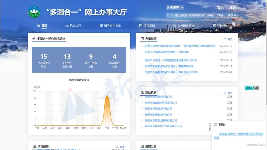267x150 pixels.
Task: Open 阳泉市精诚测绘有限责任公司 entry
Action: 161,103
